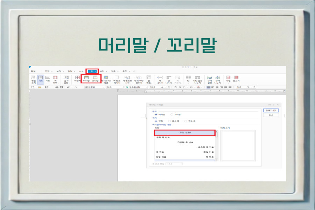Open the 쪽 menu tab
315x210 pixels.
click(92, 71)
